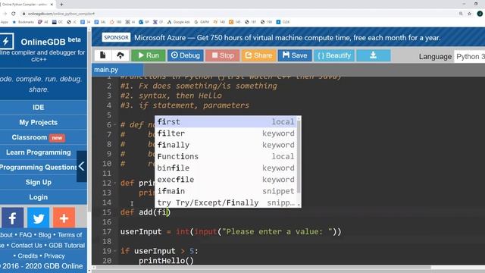This screenshot has width=485, height=273.
Task: Click the New File icon in the toolbar
Action: (x=103, y=55)
